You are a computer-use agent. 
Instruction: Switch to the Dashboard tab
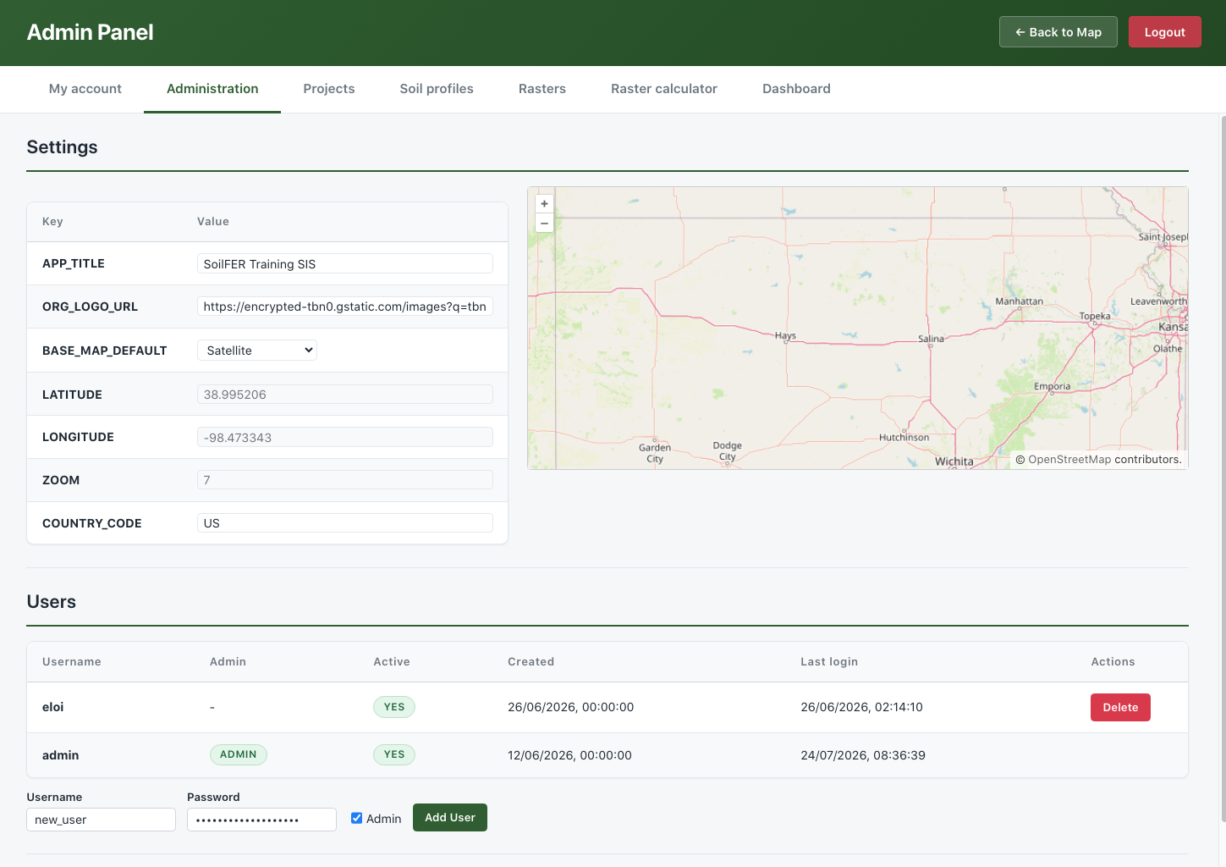coord(796,89)
